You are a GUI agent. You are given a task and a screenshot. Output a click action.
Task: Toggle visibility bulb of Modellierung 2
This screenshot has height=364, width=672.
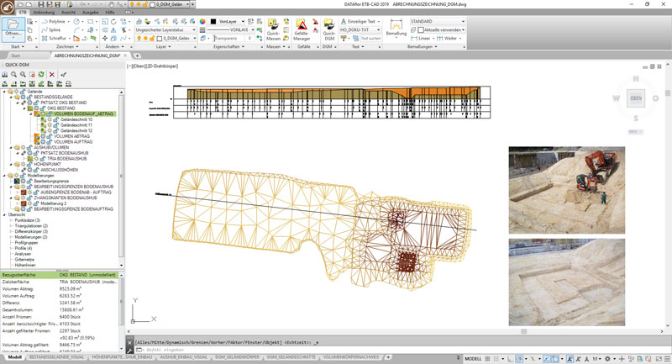point(30,203)
